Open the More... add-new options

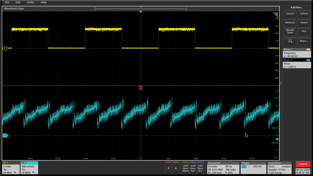point(304,41)
